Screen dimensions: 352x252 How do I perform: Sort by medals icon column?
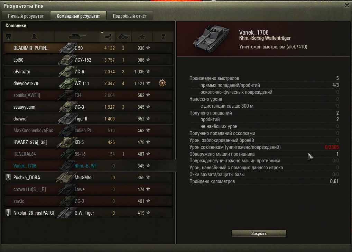click(x=163, y=37)
